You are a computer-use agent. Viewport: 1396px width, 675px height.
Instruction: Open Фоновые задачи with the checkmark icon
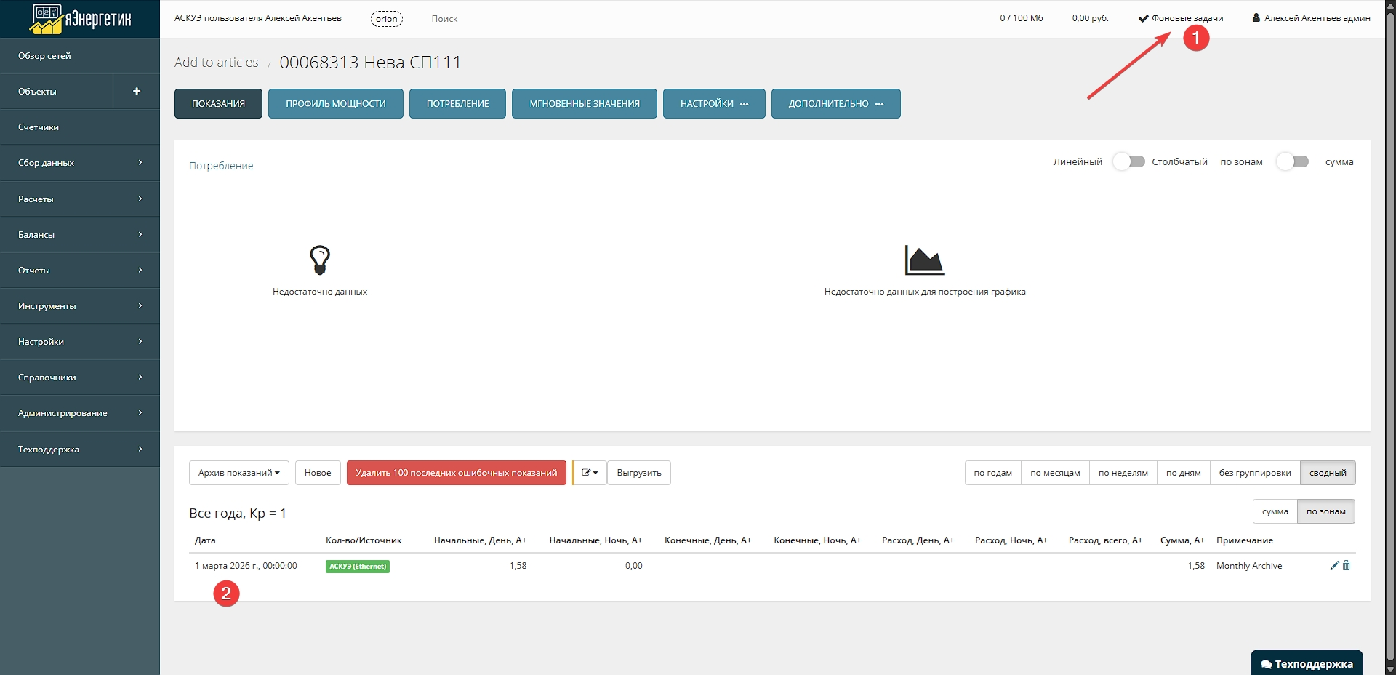[1181, 18]
